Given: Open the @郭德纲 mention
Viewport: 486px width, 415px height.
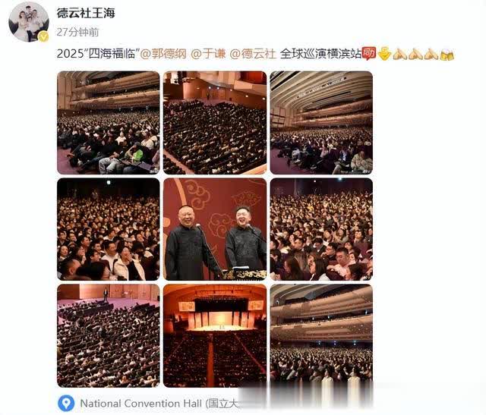Looking at the screenshot, I should (163, 54).
